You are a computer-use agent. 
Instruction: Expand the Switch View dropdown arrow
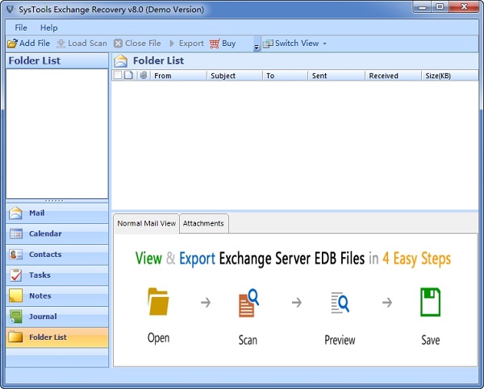[325, 43]
